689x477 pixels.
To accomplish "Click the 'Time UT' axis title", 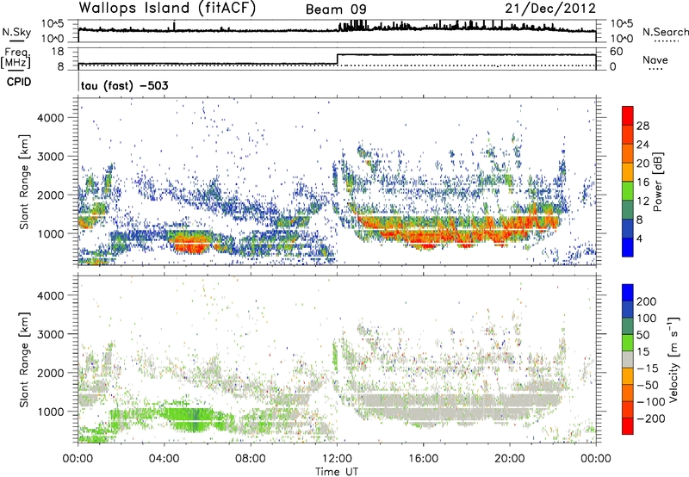I will [x=337, y=471].
